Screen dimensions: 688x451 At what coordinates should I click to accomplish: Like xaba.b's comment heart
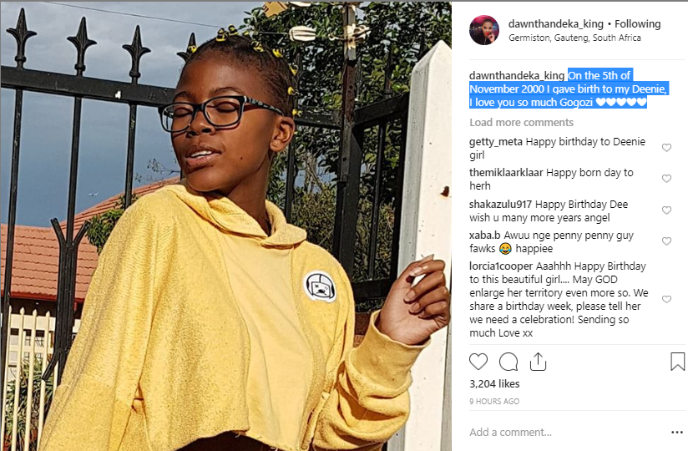coord(666,241)
